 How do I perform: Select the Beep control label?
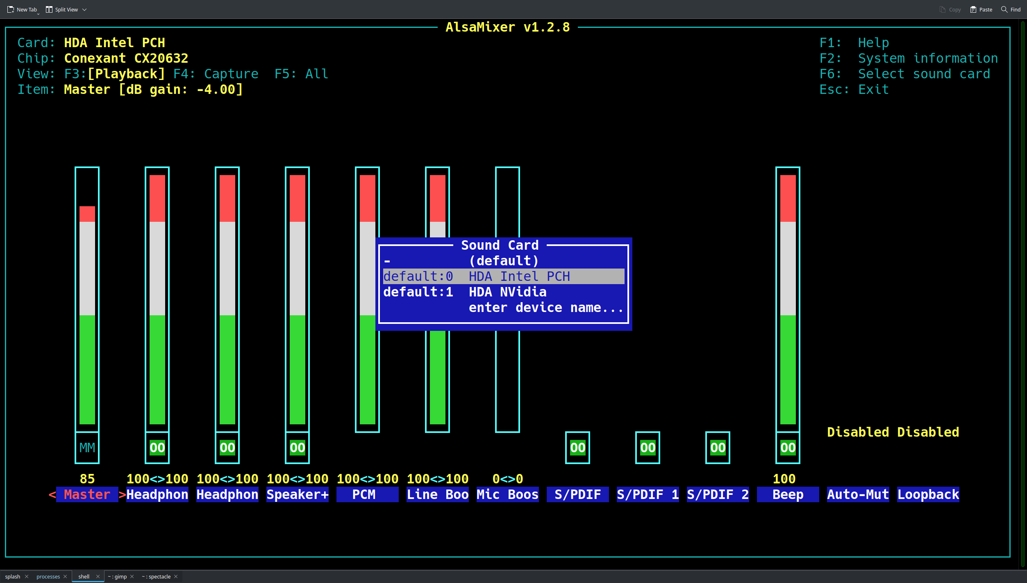[788, 494]
